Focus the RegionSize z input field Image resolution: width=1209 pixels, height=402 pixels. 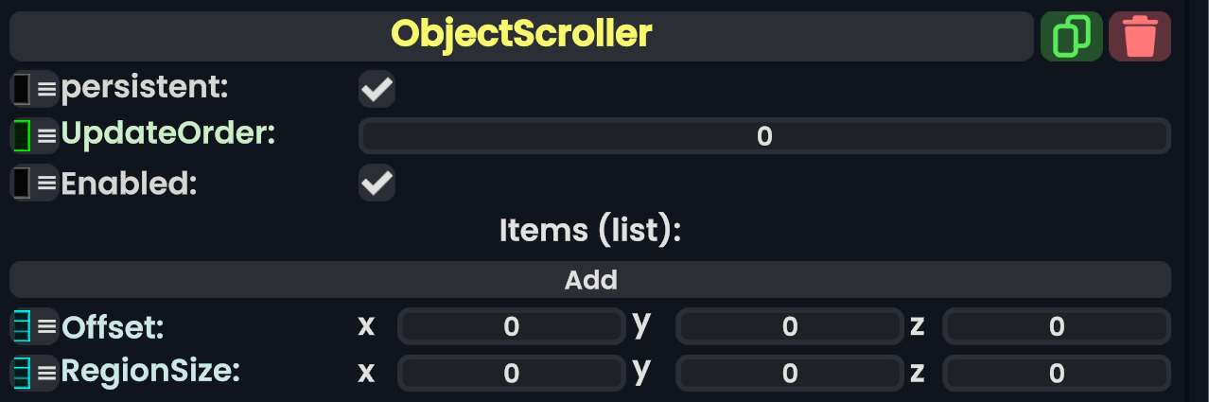click(1057, 373)
